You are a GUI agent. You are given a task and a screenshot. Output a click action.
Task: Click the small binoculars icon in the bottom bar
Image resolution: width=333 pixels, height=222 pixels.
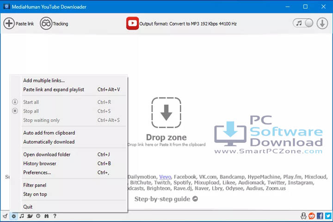point(47,216)
